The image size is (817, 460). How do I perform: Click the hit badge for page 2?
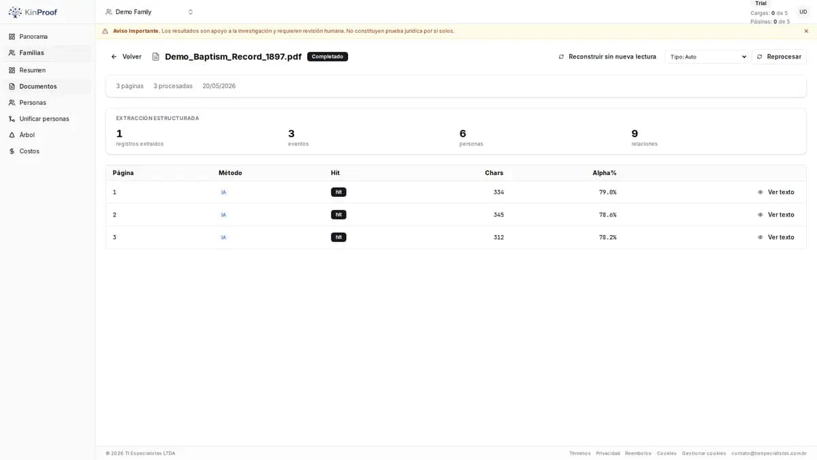click(x=338, y=215)
